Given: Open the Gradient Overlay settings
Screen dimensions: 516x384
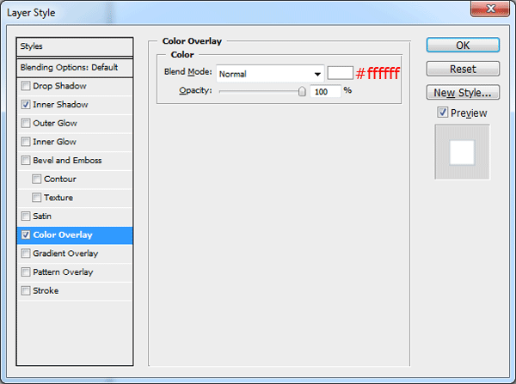Looking at the screenshot, I should click(x=65, y=253).
